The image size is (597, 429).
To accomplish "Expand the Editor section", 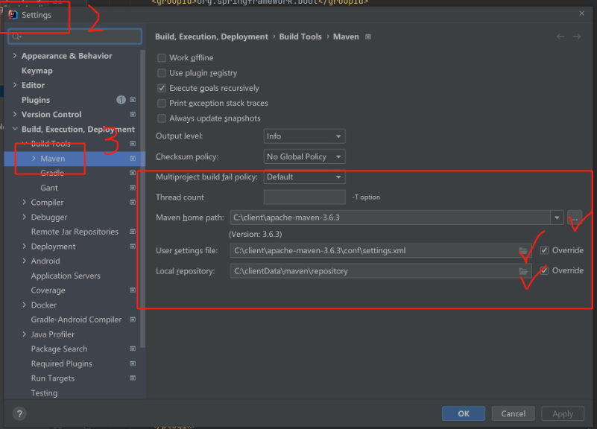I will 14,85.
